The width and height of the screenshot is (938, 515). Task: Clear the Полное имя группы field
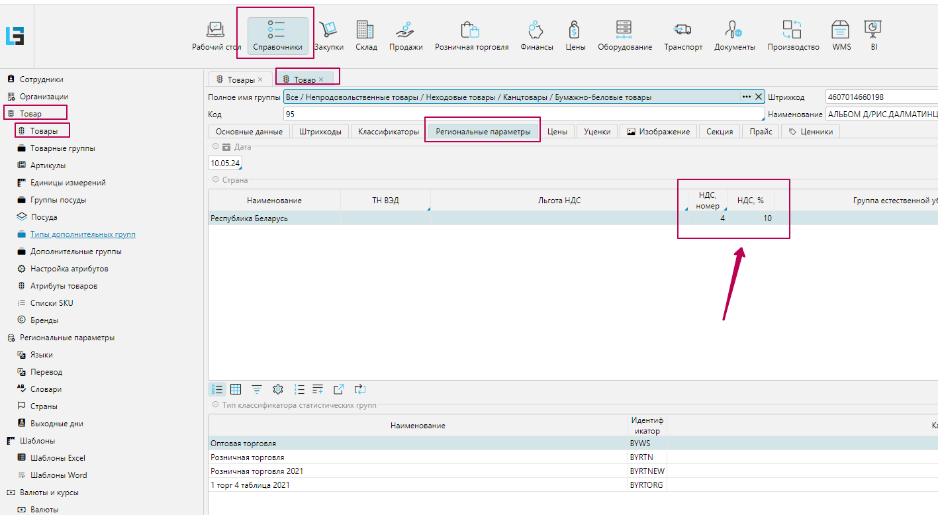coord(759,97)
